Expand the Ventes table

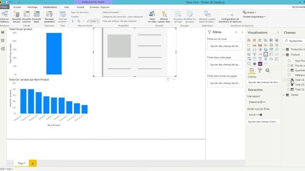pos(284,95)
